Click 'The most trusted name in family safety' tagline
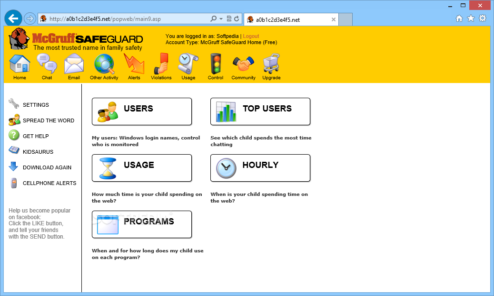494x296 pixels. (88, 48)
